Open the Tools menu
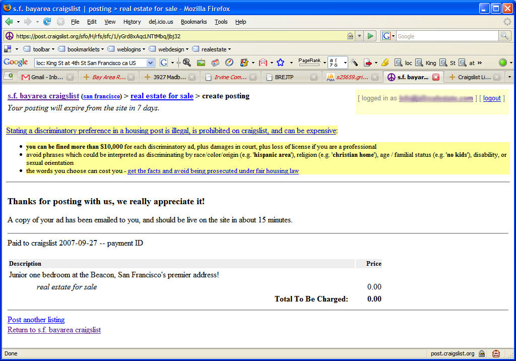This screenshot has width=516, height=361. pyautogui.click(x=221, y=22)
